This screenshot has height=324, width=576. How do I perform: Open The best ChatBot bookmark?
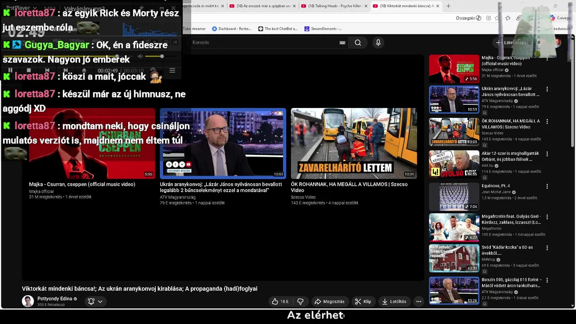click(278, 29)
